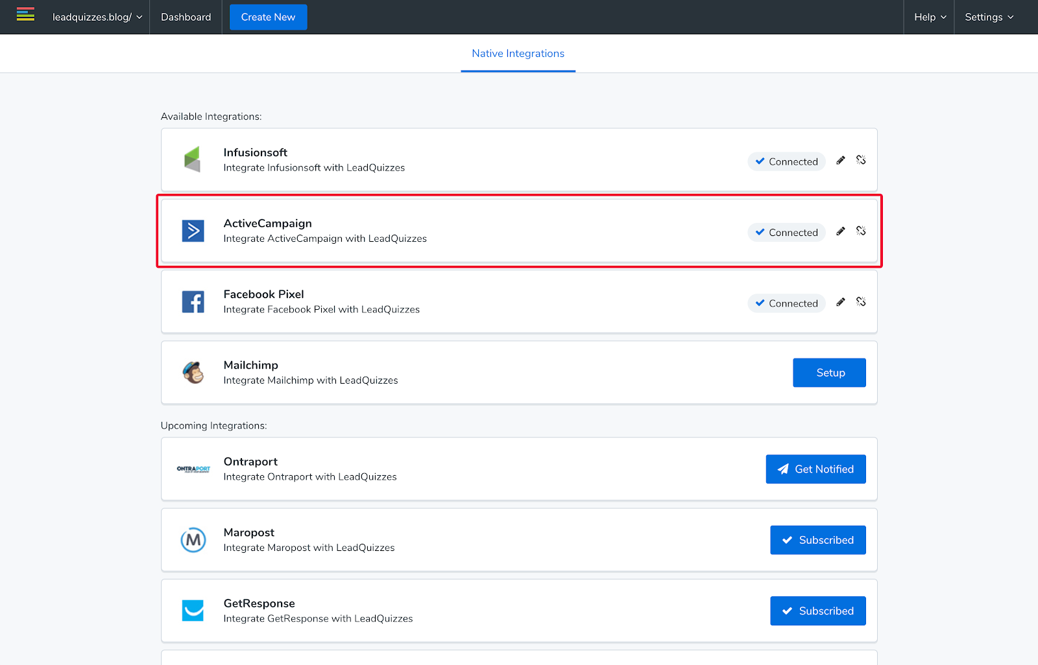The width and height of the screenshot is (1038, 665).
Task: Click the Mailchimp integration title
Action: click(x=250, y=365)
